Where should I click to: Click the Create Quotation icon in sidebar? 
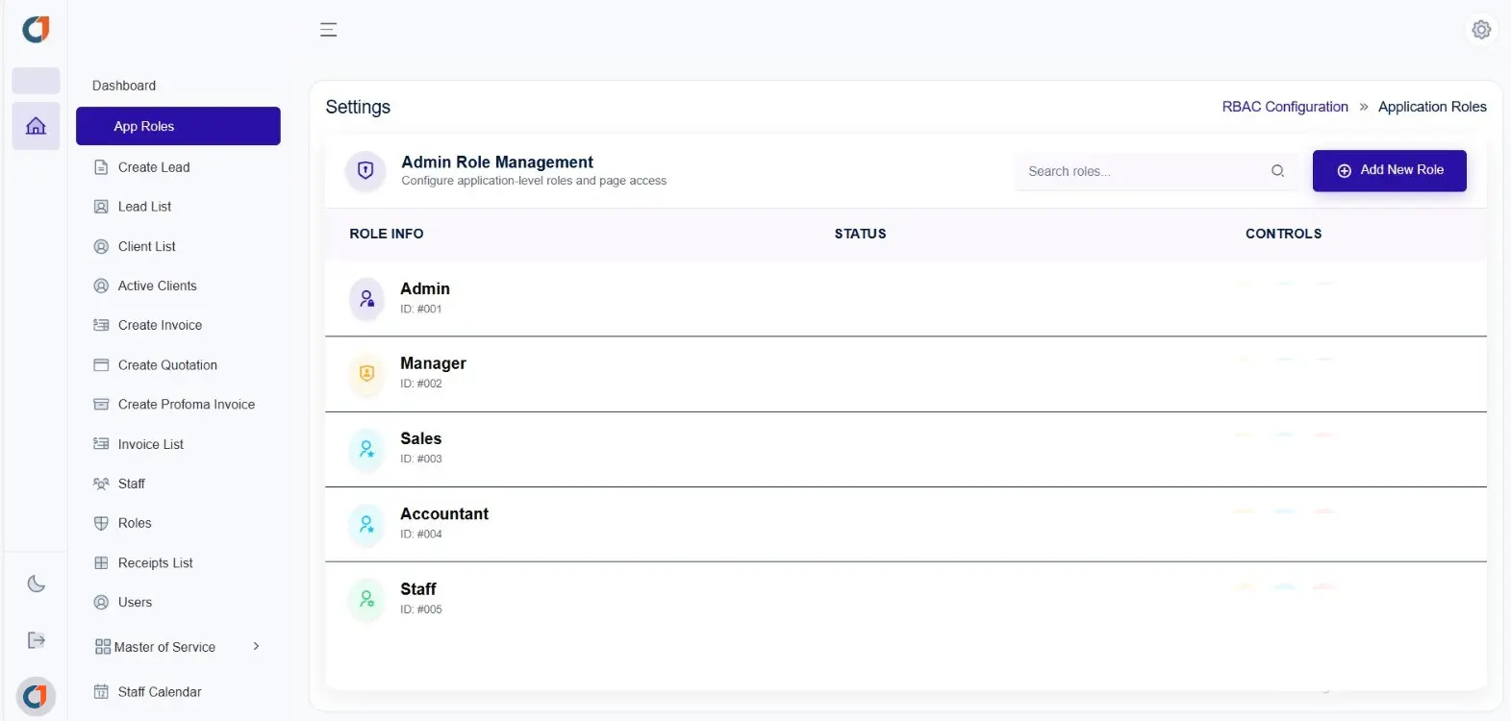pyautogui.click(x=101, y=365)
